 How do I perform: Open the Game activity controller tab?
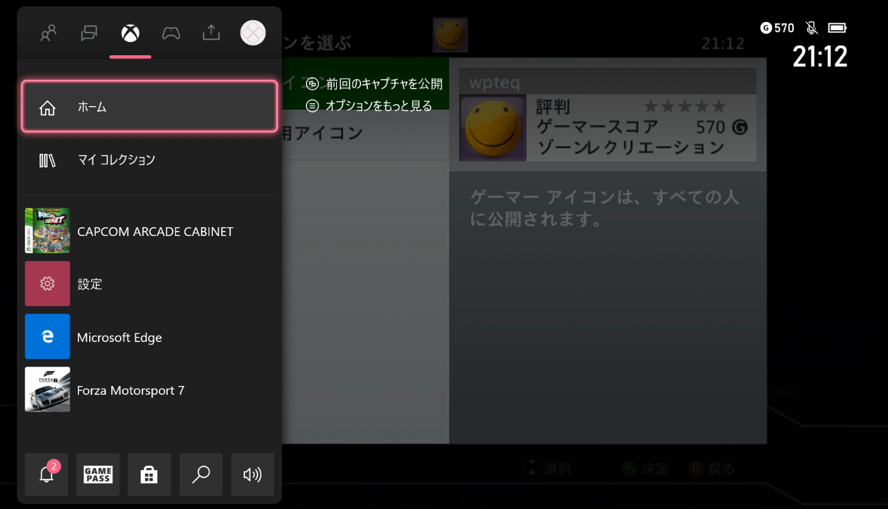pyautogui.click(x=171, y=33)
